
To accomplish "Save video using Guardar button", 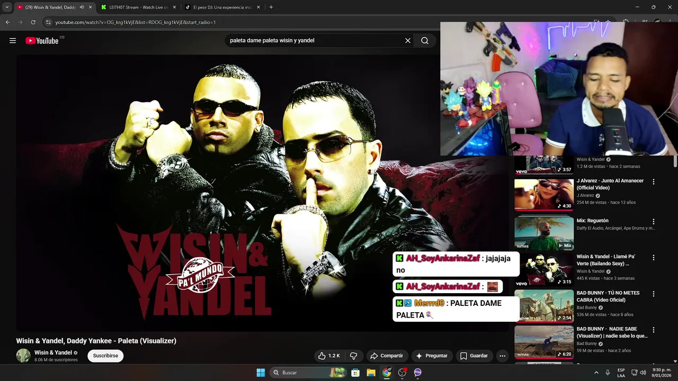I will point(474,356).
